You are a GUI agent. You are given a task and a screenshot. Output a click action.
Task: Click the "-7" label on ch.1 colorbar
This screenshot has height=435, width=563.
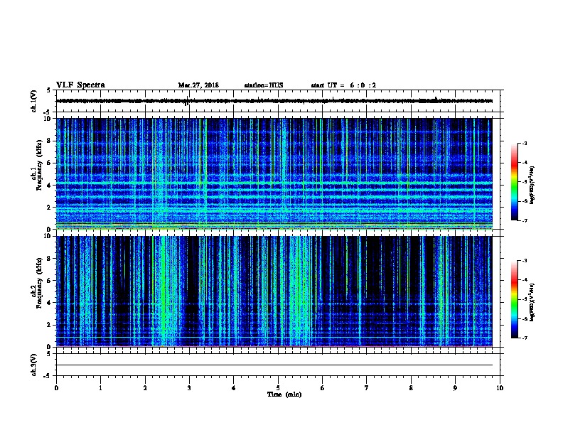pyautogui.click(x=525, y=220)
